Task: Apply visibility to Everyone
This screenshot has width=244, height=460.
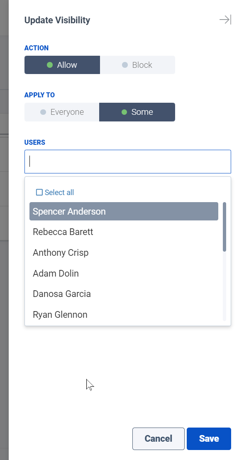Action: pos(62,112)
